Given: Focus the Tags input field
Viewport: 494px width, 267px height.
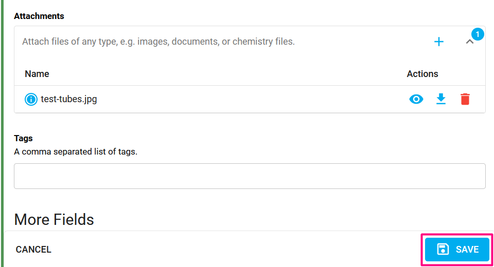Looking at the screenshot, I should click(250, 176).
